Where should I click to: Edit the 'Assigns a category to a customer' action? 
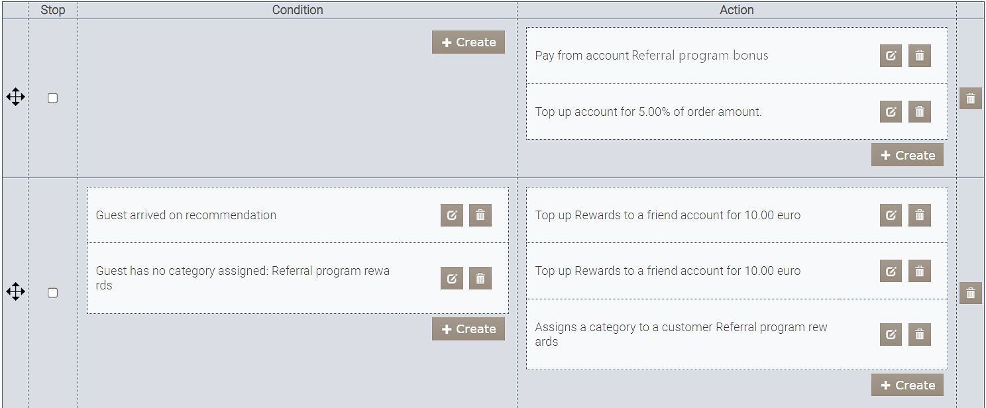[891, 334]
